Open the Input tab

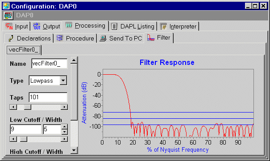coord(17,26)
